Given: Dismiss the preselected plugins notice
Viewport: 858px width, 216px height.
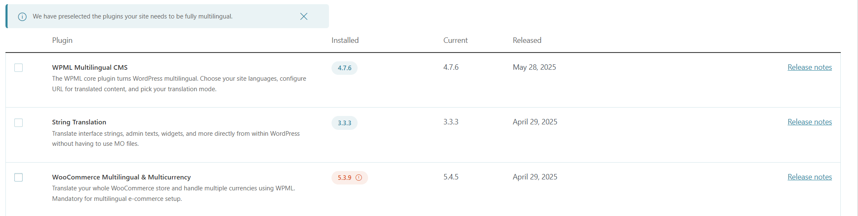Looking at the screenshot, I should [x=304, y=16].
